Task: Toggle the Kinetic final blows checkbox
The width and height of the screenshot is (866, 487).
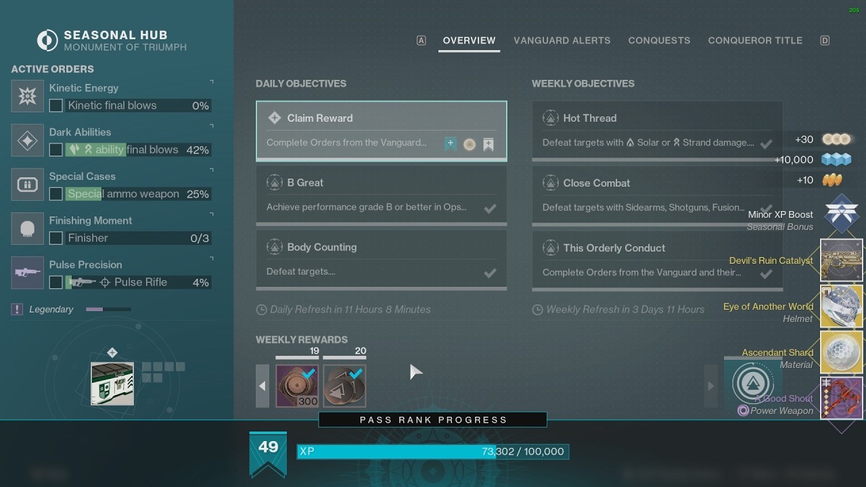Action: tap(56, 106)
